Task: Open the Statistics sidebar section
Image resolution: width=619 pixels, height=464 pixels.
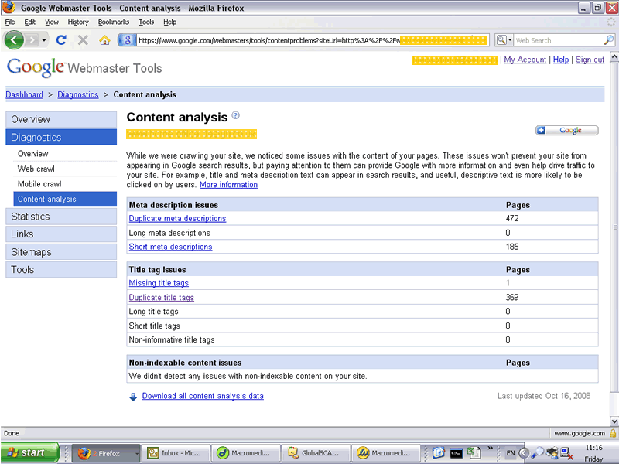Action: pos(61,217)
